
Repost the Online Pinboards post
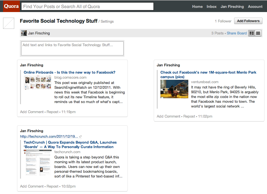52,112
